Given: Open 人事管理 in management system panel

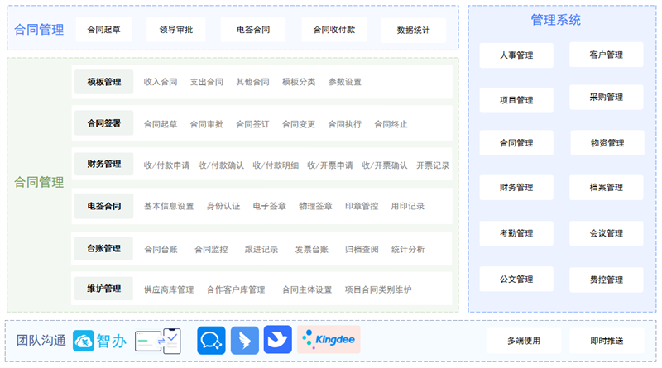Looking at the screenshot, I should [x=516, y=56].
